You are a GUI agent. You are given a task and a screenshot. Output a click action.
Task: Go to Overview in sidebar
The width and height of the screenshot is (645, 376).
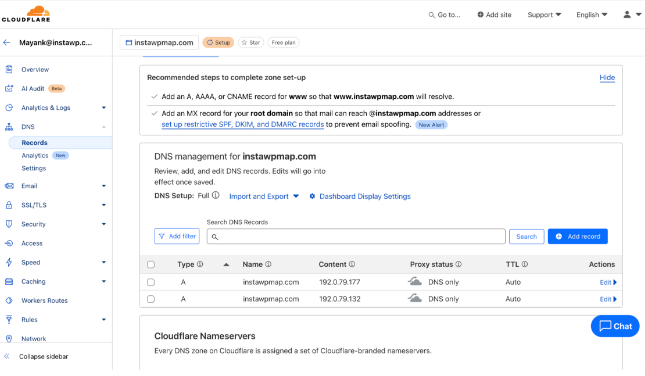[x=35, y=70]
